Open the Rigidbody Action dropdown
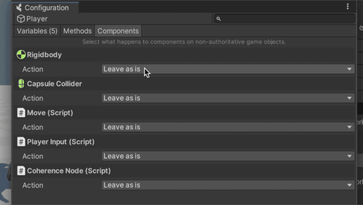 coord(228,69)
